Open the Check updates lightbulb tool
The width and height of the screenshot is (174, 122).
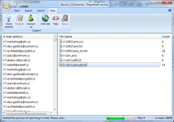tap(9, 21)
